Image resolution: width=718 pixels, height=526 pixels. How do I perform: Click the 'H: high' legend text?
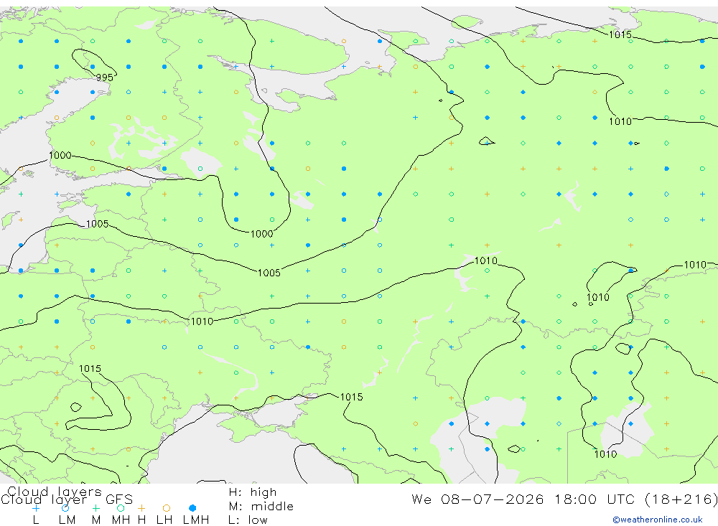(x=253, y=492)
